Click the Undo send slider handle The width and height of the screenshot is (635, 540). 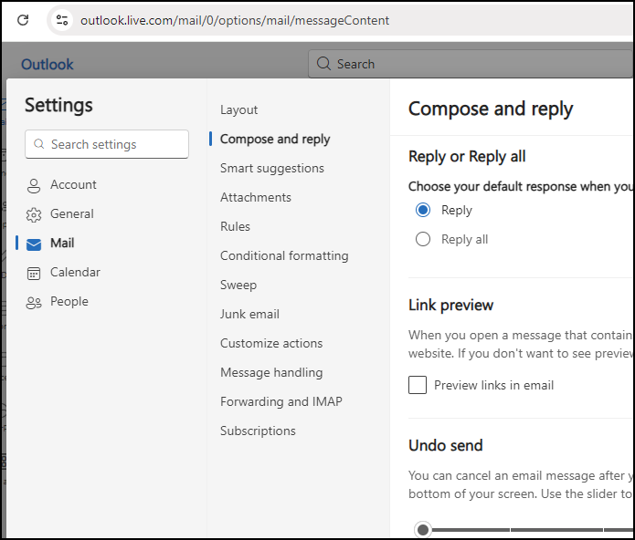pyautogui.click(x=423, y=529)
